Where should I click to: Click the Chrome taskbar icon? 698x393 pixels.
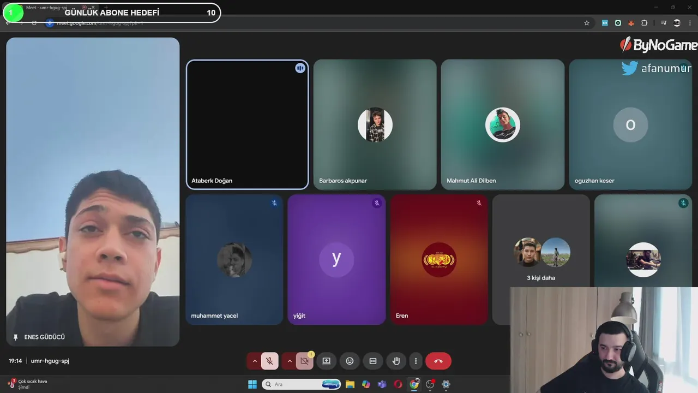click(414, 384)
